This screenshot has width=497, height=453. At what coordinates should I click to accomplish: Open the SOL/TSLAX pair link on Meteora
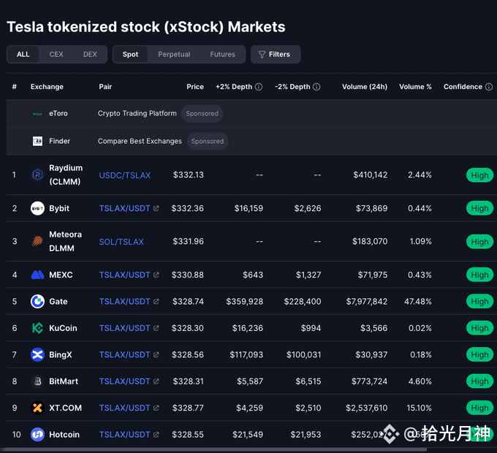pos(121,242)
